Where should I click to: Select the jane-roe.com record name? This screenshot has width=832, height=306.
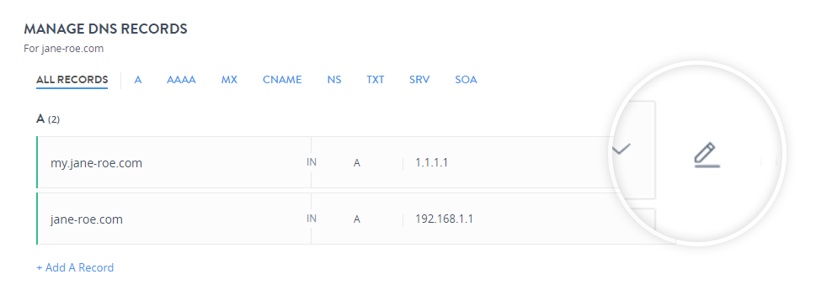click(x=87, y=219)
